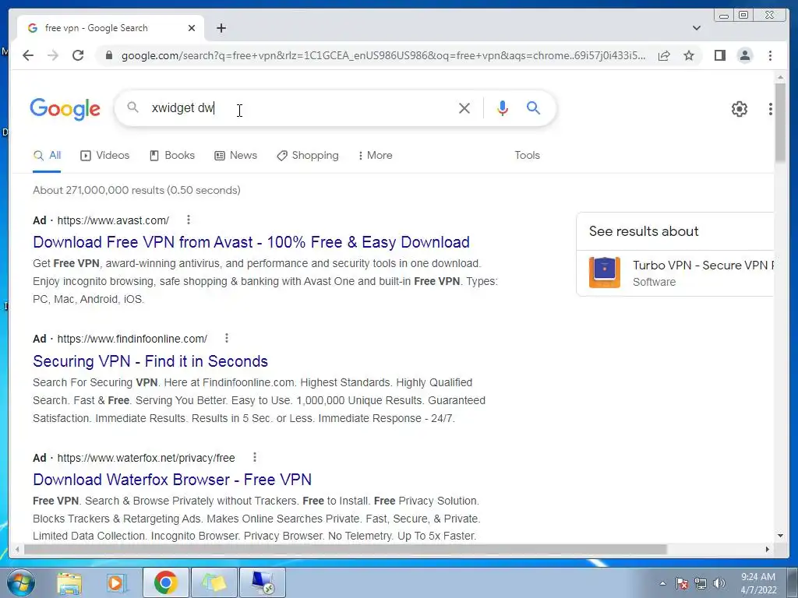Reload the current page
Image resolution: width=798 pixels, height=598 pixels.
78,55
